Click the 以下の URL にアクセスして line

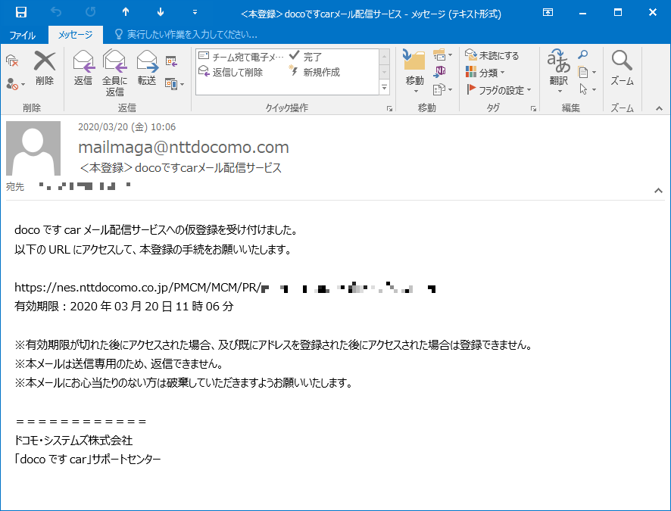pyautogui.click(x=153, y=249)
